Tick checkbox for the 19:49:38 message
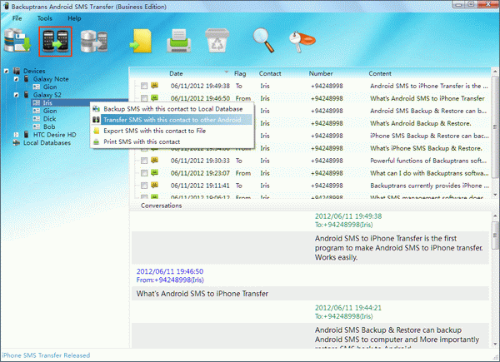Viewport: 500px width, 362px height. pyautogui.click(x=144, y=86)
